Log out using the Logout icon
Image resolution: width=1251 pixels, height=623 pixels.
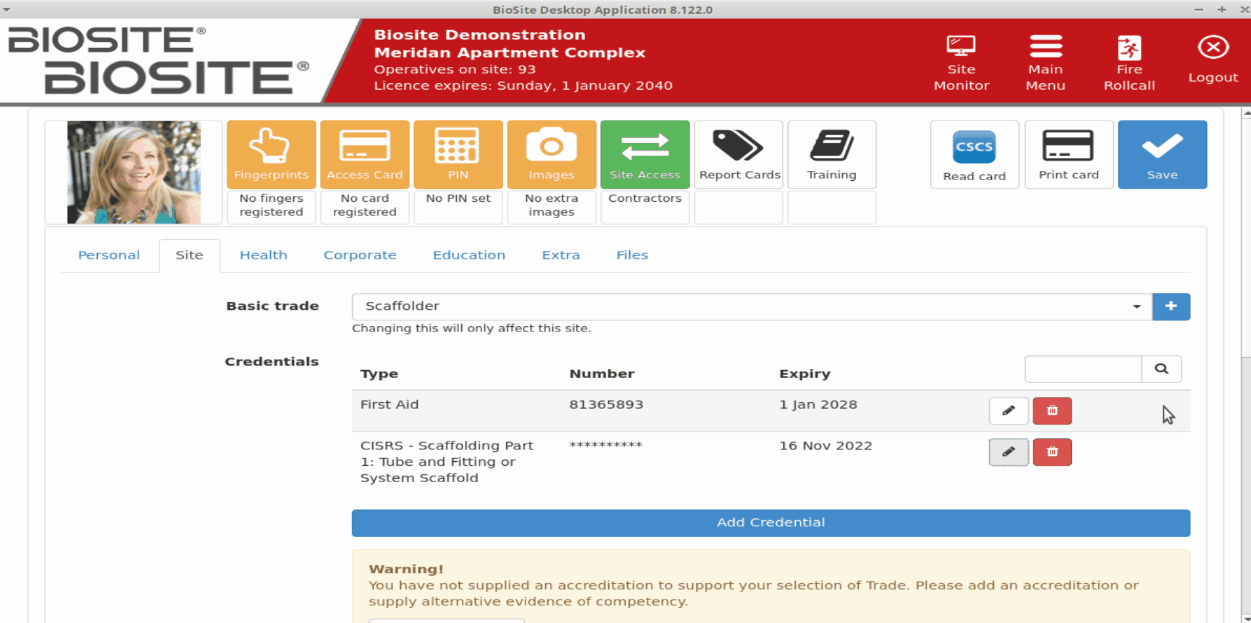pos(1213,59)
